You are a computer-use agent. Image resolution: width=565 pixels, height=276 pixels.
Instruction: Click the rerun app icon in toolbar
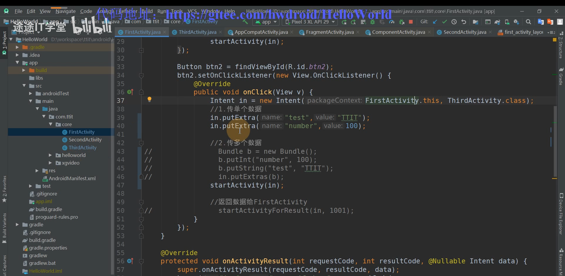click(x=344, y=22)
